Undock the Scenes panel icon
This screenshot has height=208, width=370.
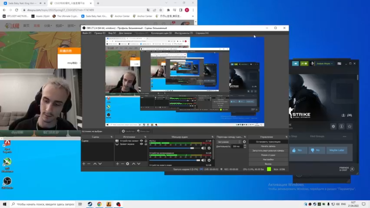(x=111, y=137)
